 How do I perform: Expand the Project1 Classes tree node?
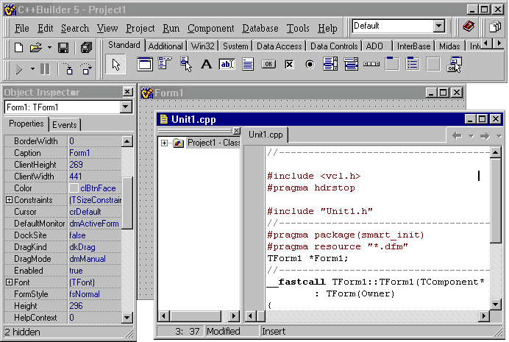[x=164, y=143]
